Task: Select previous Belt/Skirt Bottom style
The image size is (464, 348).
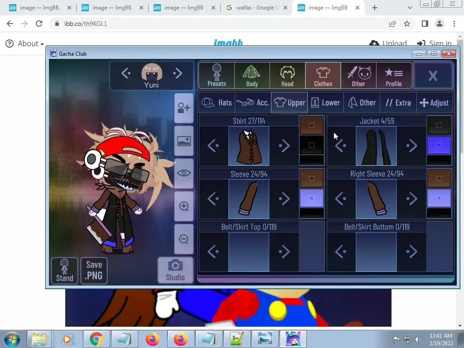Action: (341, 251)
